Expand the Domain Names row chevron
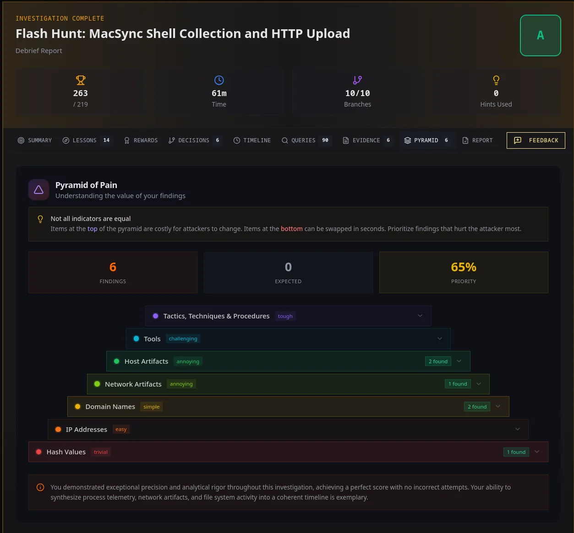The width and height of the screenshot is (574, 533). pyautogui.click(x=498, y=407)
